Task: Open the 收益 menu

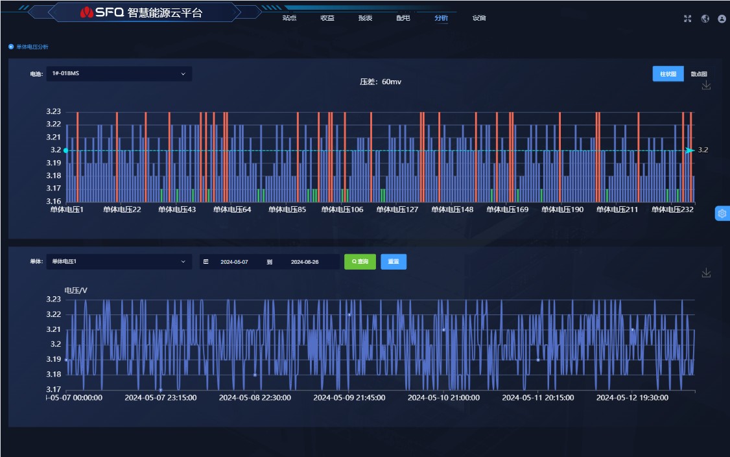Action: pyautogui.click(x=327, y=18)
